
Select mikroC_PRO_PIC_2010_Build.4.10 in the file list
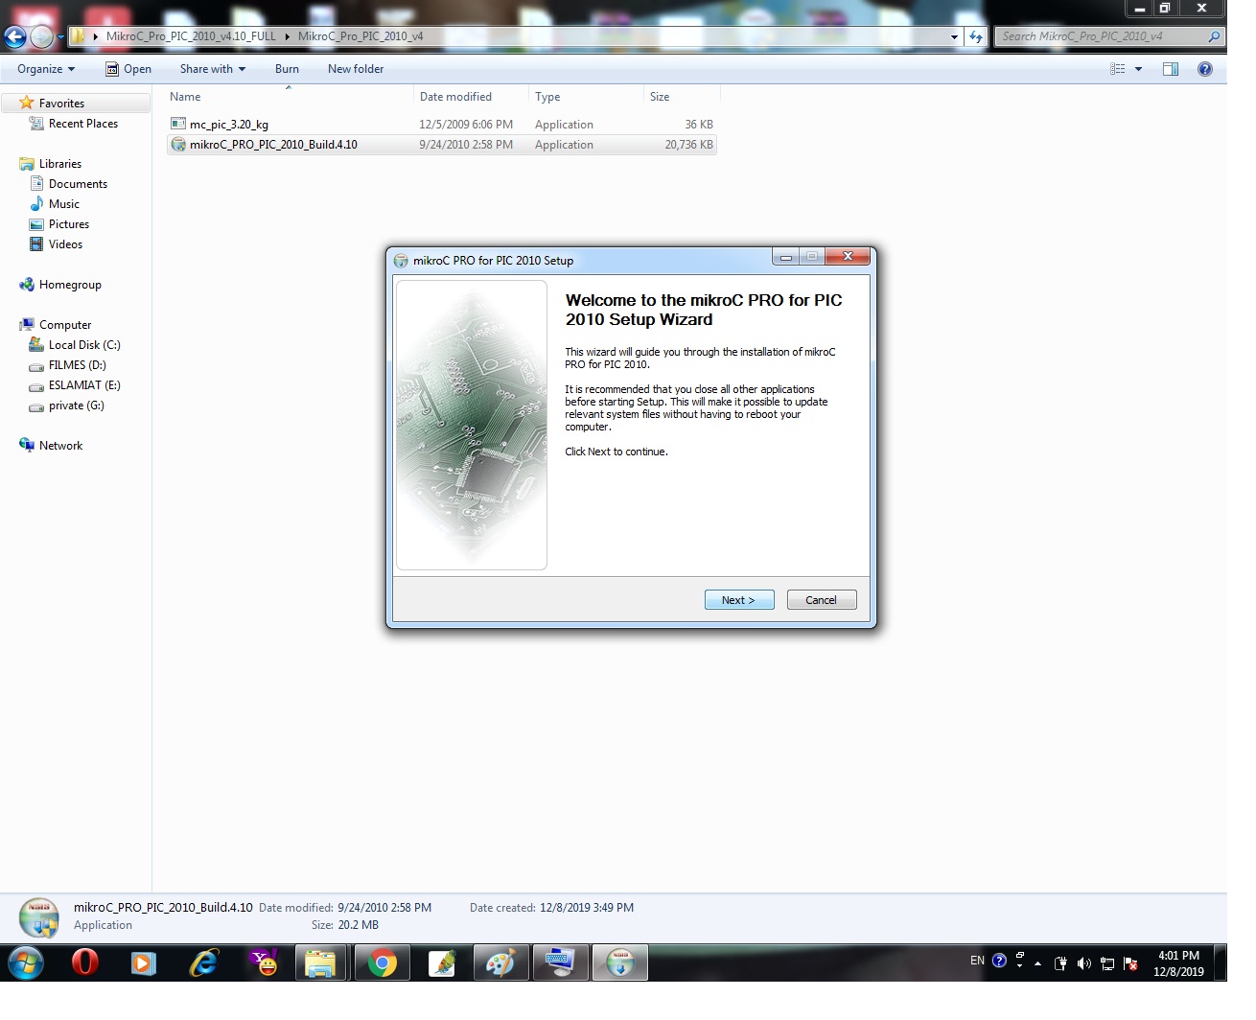441,145
